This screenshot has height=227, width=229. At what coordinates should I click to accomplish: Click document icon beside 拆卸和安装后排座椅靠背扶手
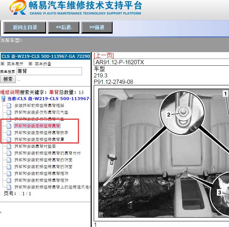(x=9, y=133)
